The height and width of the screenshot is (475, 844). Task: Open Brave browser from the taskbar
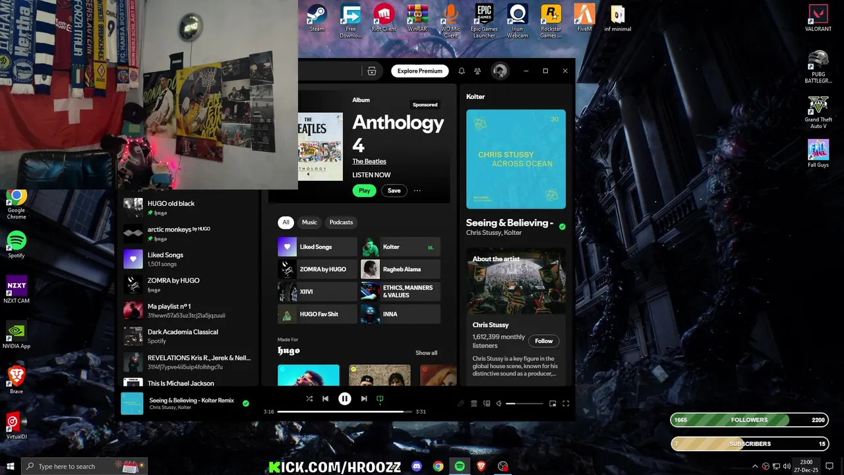point(481,466)
